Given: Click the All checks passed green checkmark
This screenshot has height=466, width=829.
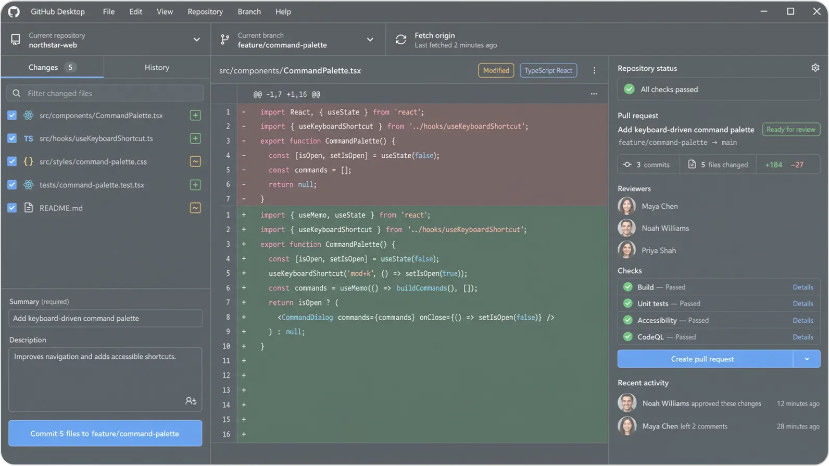Looking at the screenshot, I should pyautogui.click(x=629, y=89).
